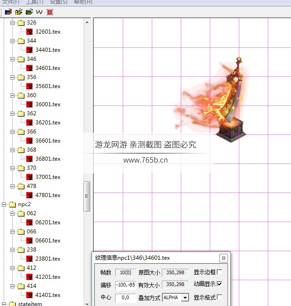Image resolution: width=291 pixels, height=306 pixels.
Task: Click the red icon beside 36001.tex
Action: coord(29,104)
